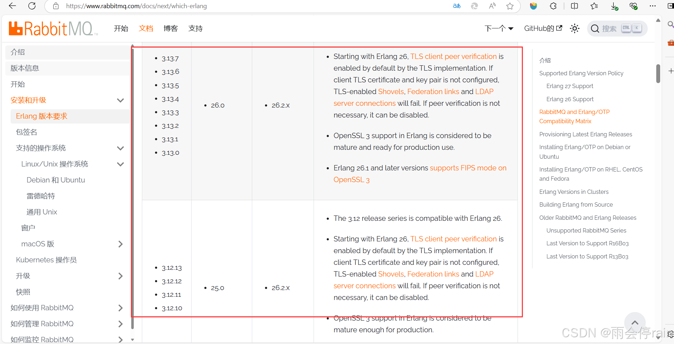Open the Shovels link in 3.13 row

pyautogui.click(x=391, y=92)
